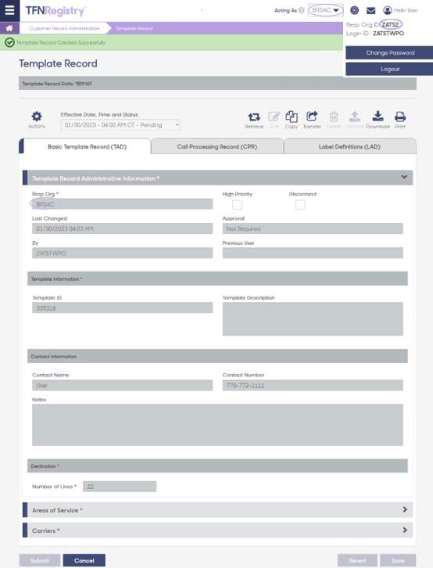Click the Retrieve icon
433x568 pixels.
tap(254, 120)
